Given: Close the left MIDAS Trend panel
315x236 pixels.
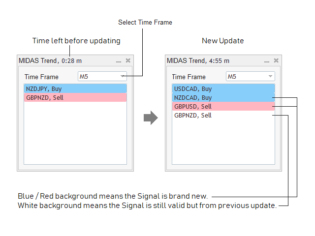Looking at the screenshot, I should 128,60.
